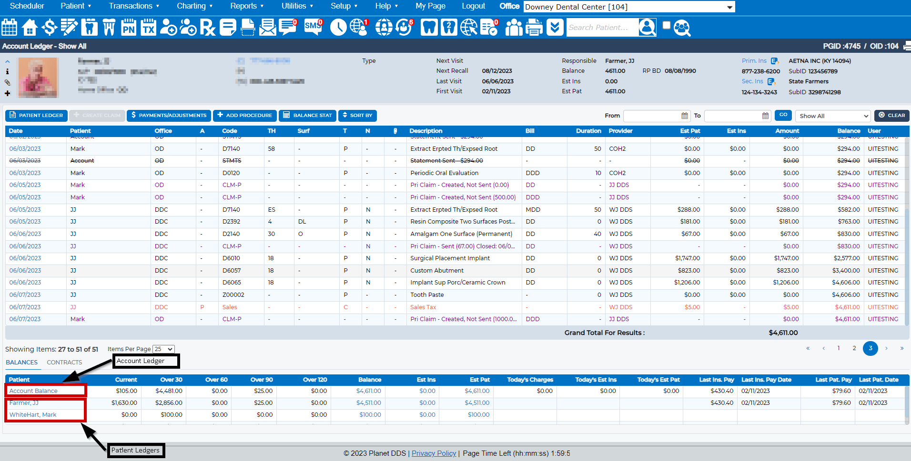Click the info icon beside the patient photo
The image size is (911, 461).
pyautogui.click(x=7, y=71)
